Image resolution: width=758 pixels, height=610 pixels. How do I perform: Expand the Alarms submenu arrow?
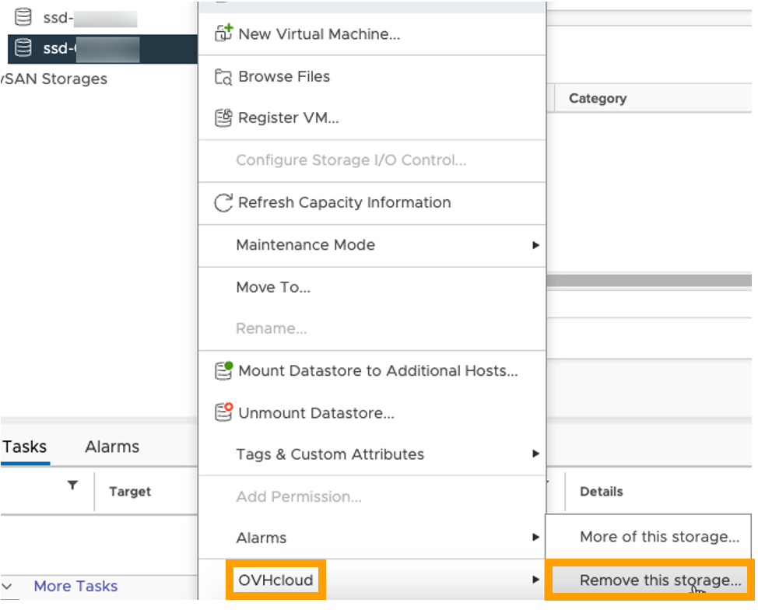coord(535,537)
